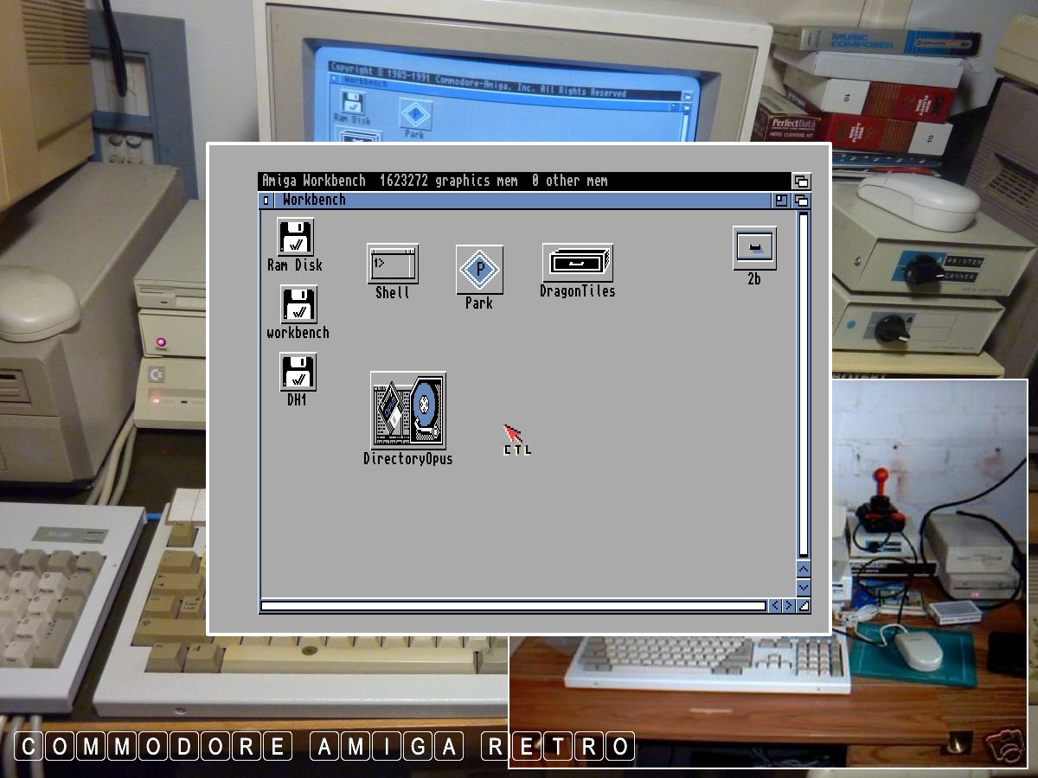The image size is (1038, 778).
Task: Click the screen depth gadget in top bar
Action: click(802, 182)
